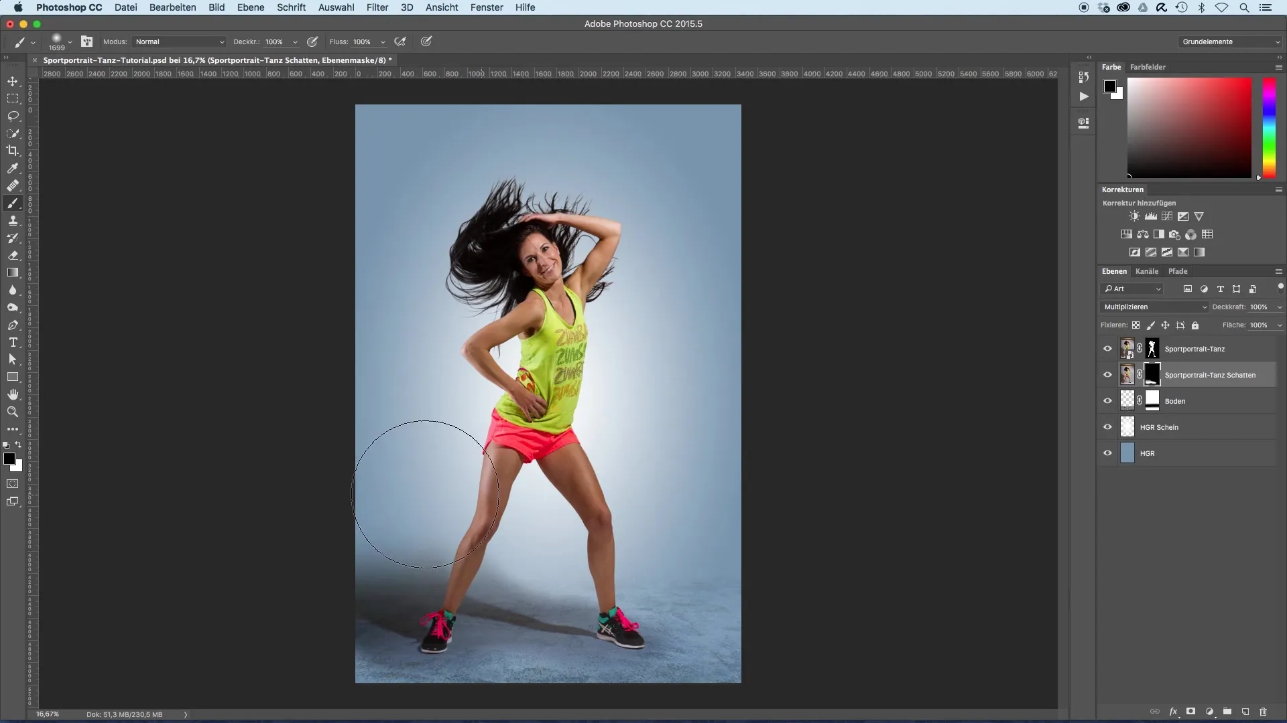Image resolution: width=1287 pixels, height=723 pixels.
Task: Open the Fluss flow dropdown arrow
Action: tap(383, 42)
